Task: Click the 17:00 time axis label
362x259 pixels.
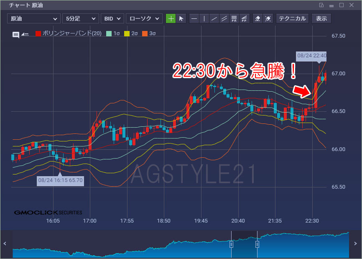Action: click(90, 221)
